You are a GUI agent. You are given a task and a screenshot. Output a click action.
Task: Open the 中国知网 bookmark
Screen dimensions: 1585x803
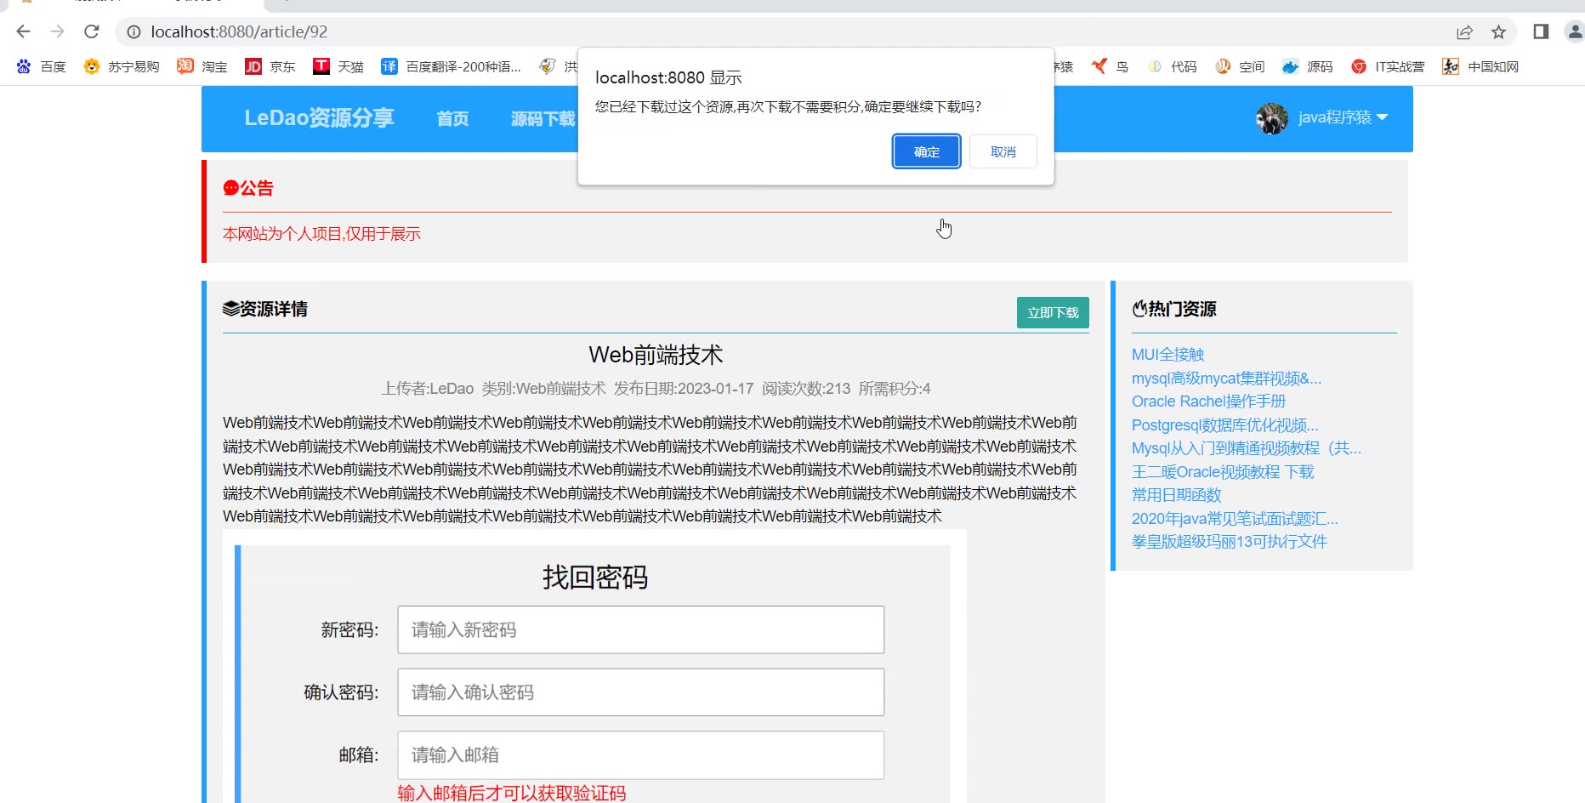coord(1480,66)
